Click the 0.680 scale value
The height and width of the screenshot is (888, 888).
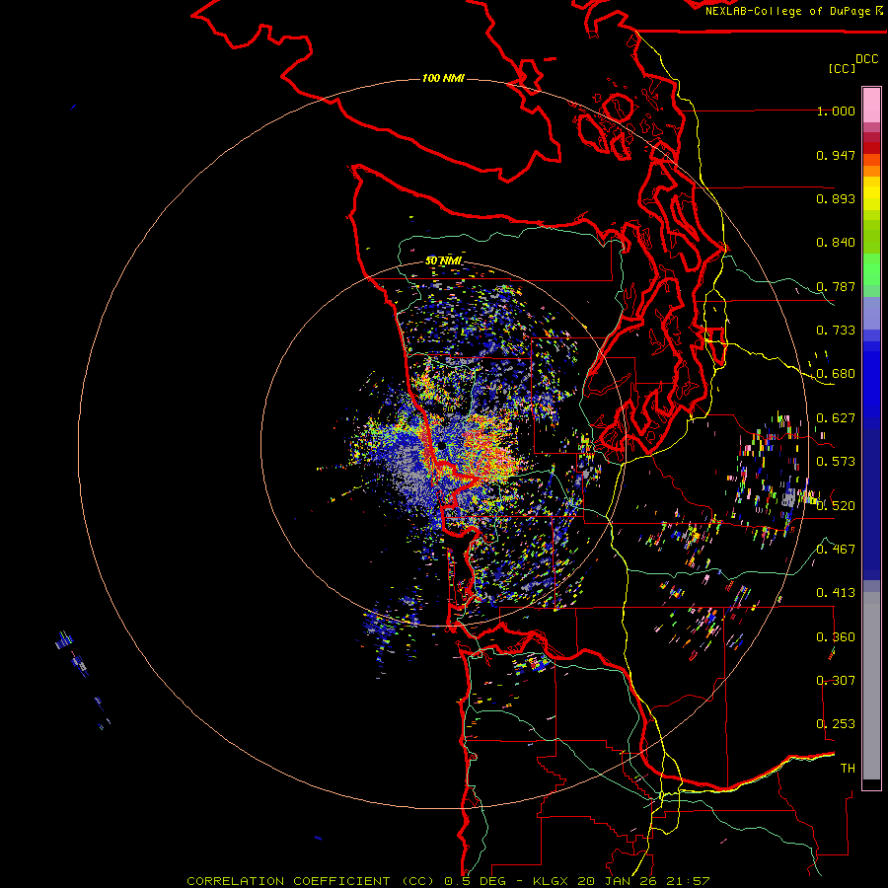836,374
